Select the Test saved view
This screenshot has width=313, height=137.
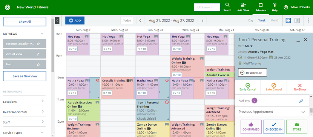click(x=25, y=64)
